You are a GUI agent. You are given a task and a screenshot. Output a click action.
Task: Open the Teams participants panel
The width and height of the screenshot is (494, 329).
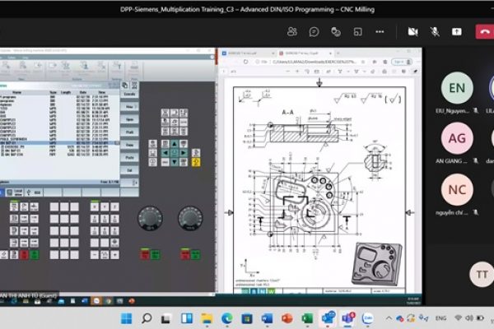pos(292,31)
